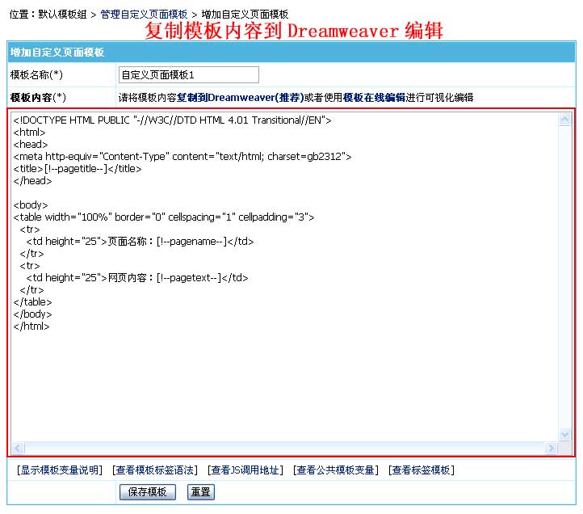Open the 显示模板变量说明 link

click(x=60, y=470)
